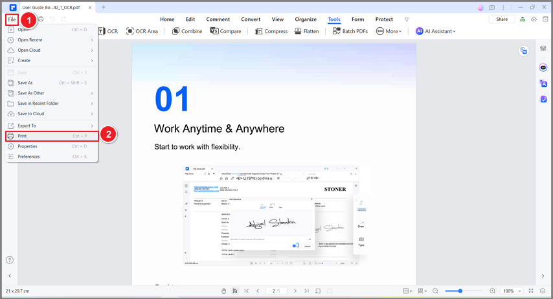The width and height of the screenshot is (553, 299).
Task: Expand the Open Cloud submenu
Action: point(52,50)
